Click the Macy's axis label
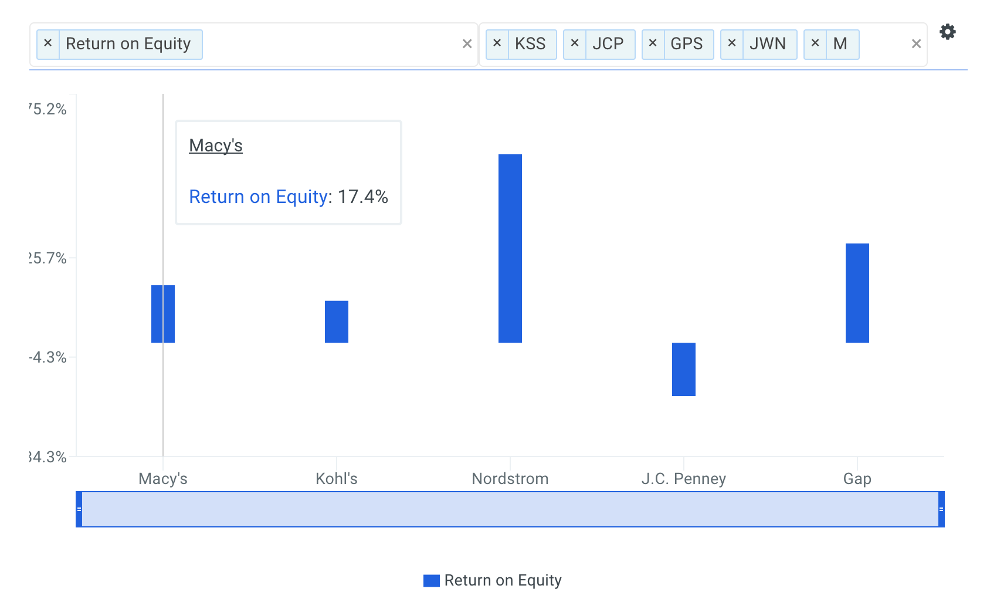 tap(163, 479)
